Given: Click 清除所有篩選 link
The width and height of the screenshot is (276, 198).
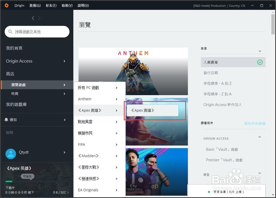Looking at the screenshot, I should tap(255, 123).
